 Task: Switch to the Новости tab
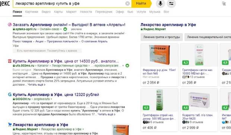pos(86,12)
